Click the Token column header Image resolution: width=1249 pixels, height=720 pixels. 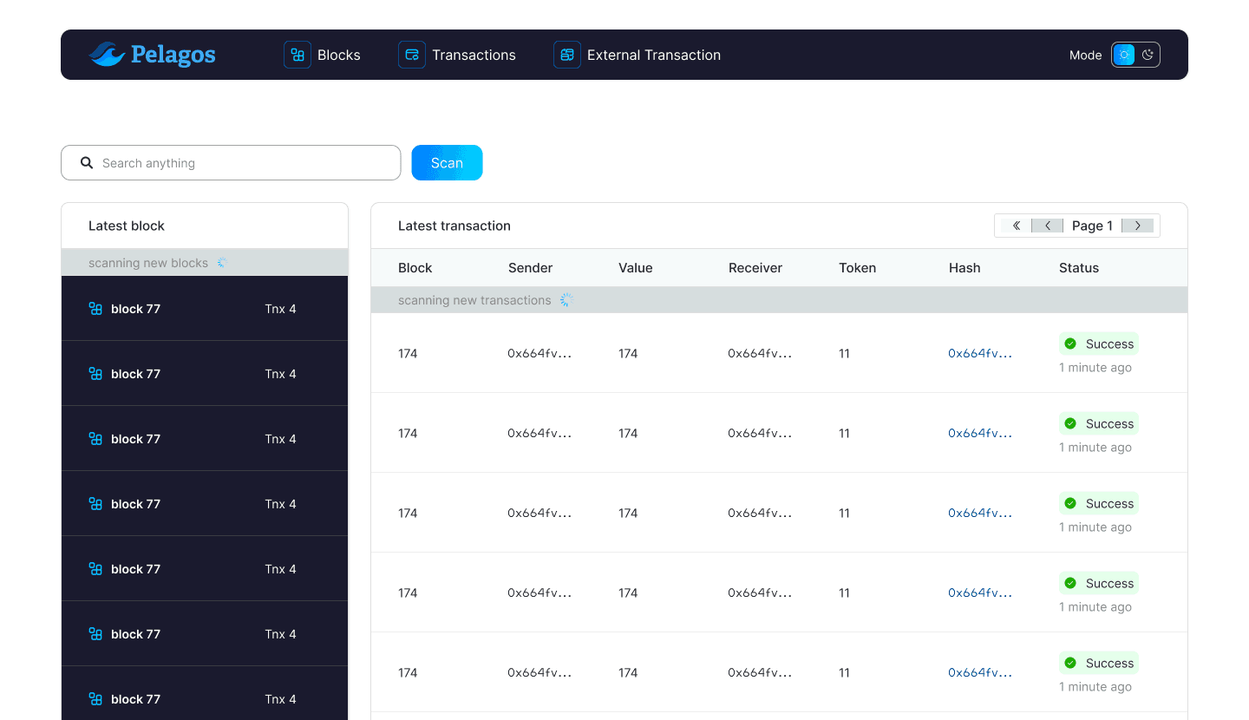coord(857,268)
